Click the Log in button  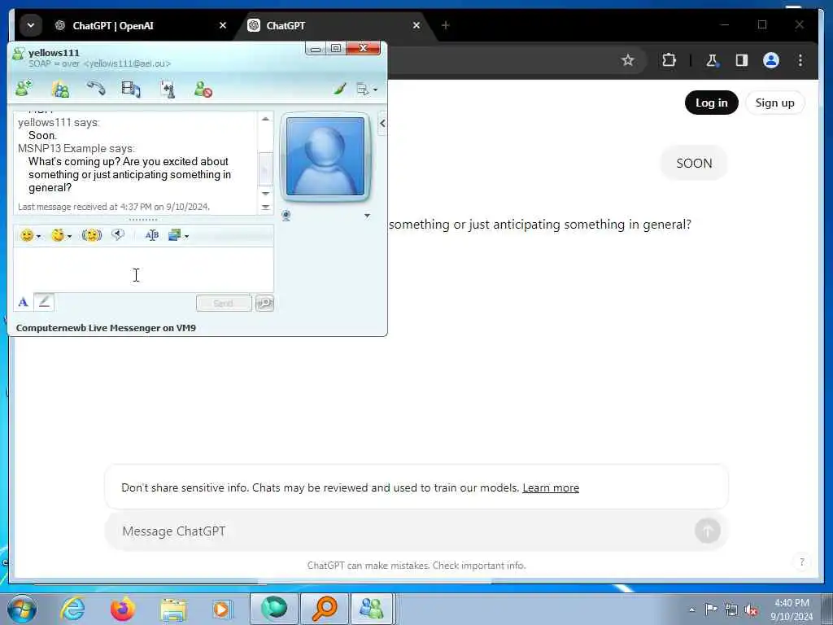711,103
